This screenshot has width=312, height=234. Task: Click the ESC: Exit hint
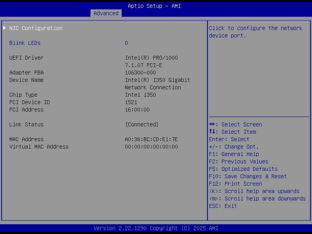tap(223, 206)
